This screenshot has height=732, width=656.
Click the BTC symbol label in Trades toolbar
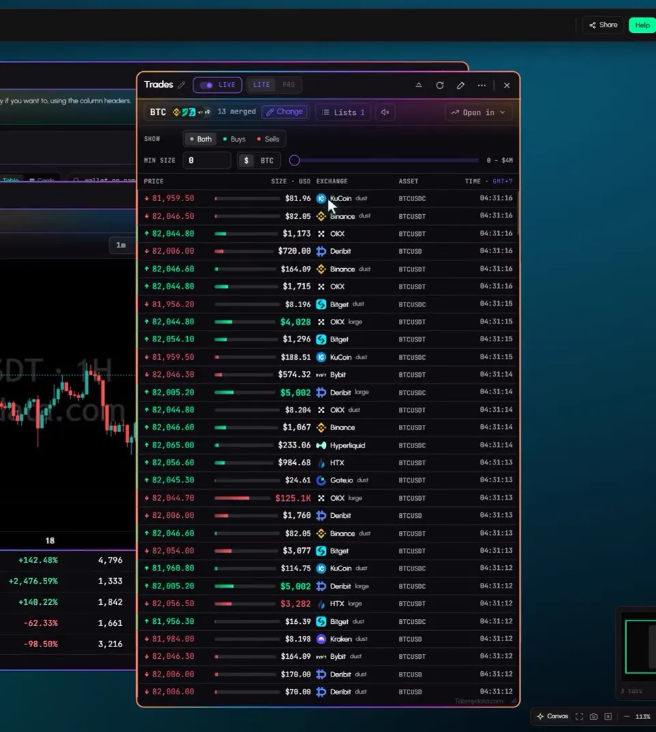pyautogui.click(x=158, y=112)
